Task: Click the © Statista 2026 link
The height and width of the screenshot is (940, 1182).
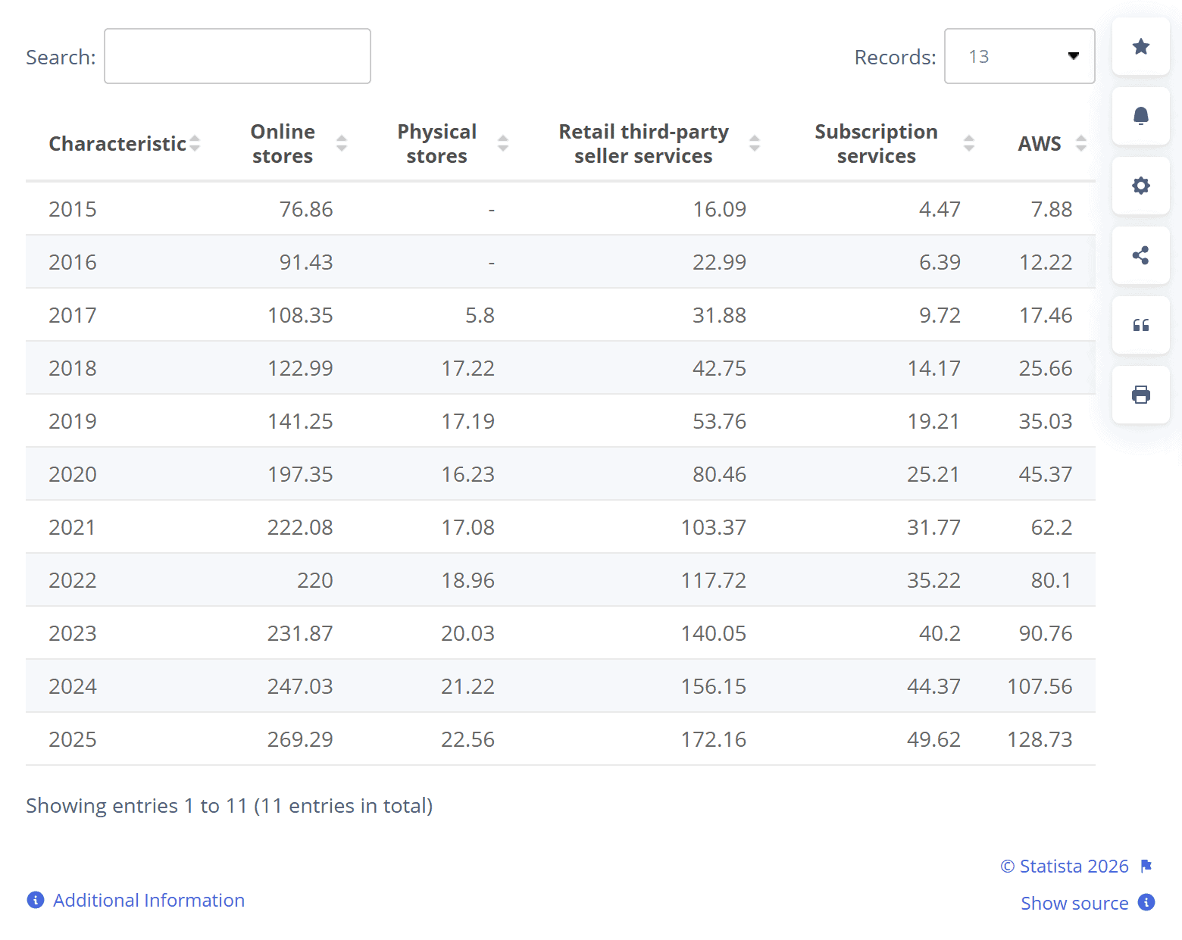Action: (x=1064, y=866)
